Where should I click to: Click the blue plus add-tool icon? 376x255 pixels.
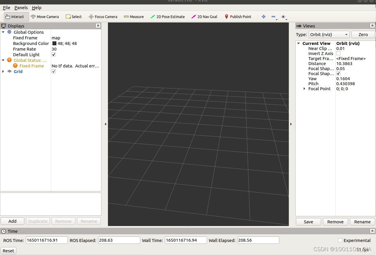pyautogui.click(x=263, y=17)
